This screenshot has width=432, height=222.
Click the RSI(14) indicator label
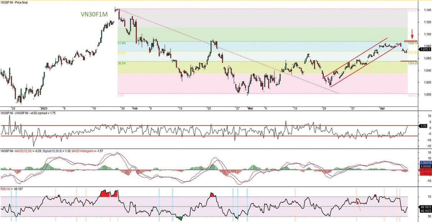pos(6,189)
